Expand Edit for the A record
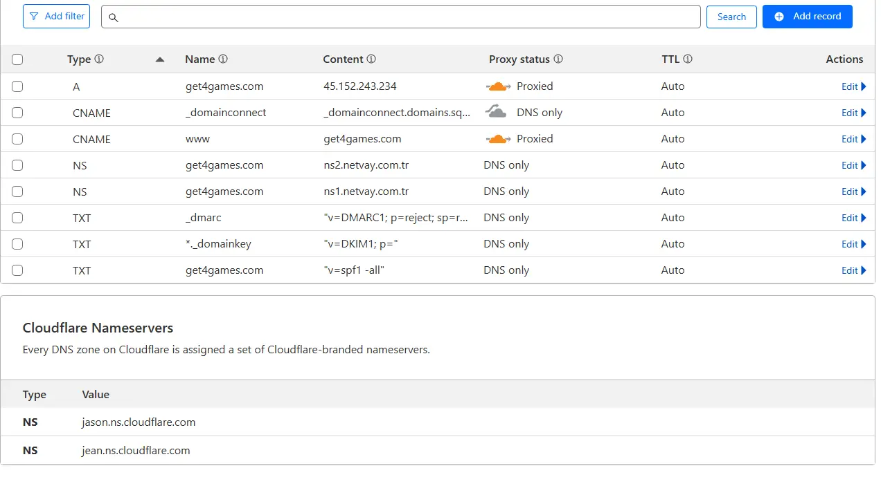This screenshot has width=881, height=486. 854,86
